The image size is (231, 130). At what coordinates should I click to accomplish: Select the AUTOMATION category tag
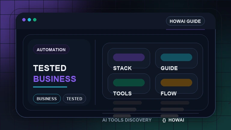(x=51, y=50)
